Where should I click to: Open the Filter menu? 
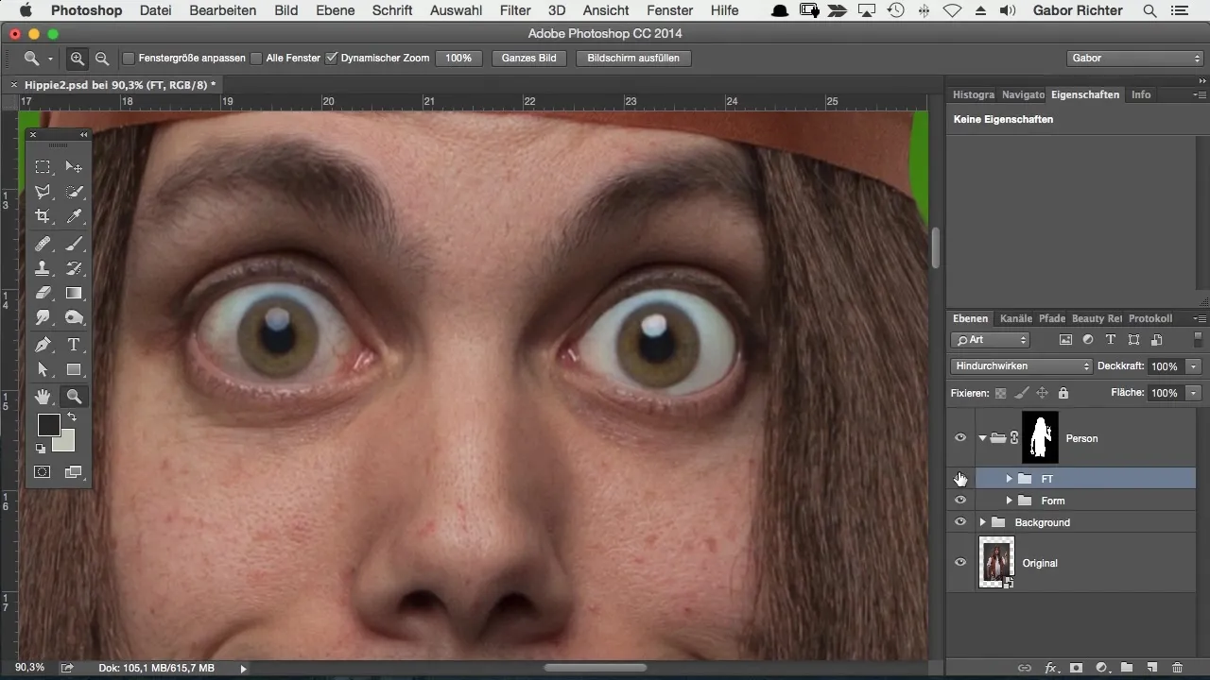pos(515,10)
